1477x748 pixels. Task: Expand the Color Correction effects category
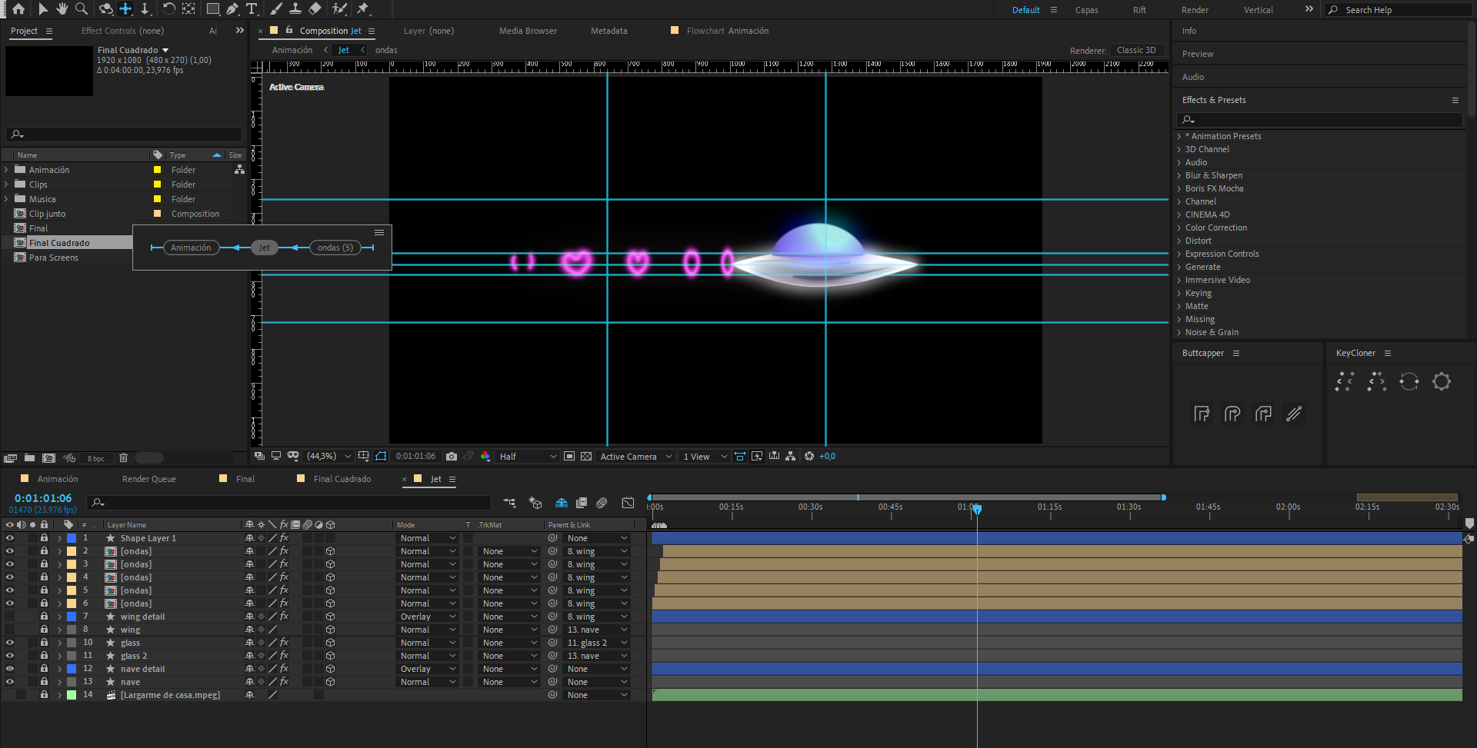point(1179,228)
